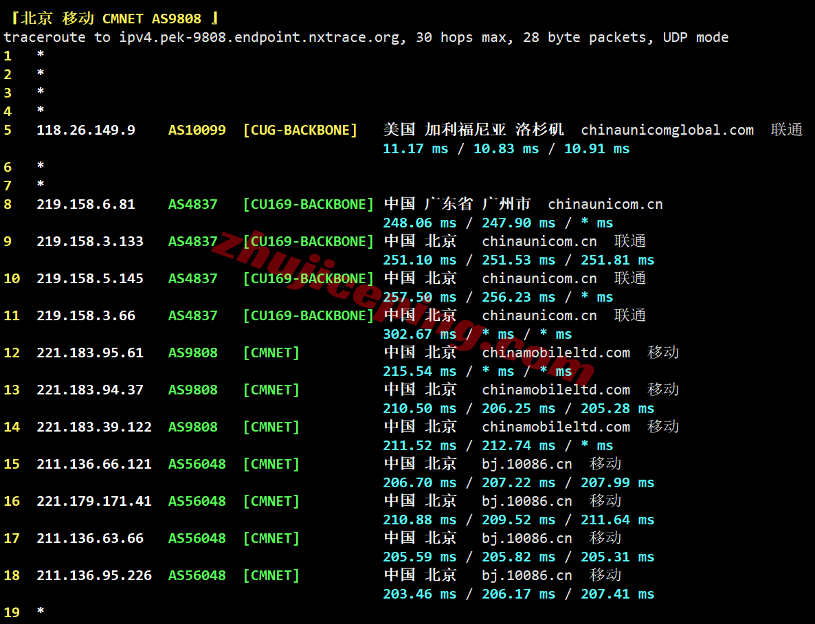Select IP 219.158.3.66

(86, 315)
